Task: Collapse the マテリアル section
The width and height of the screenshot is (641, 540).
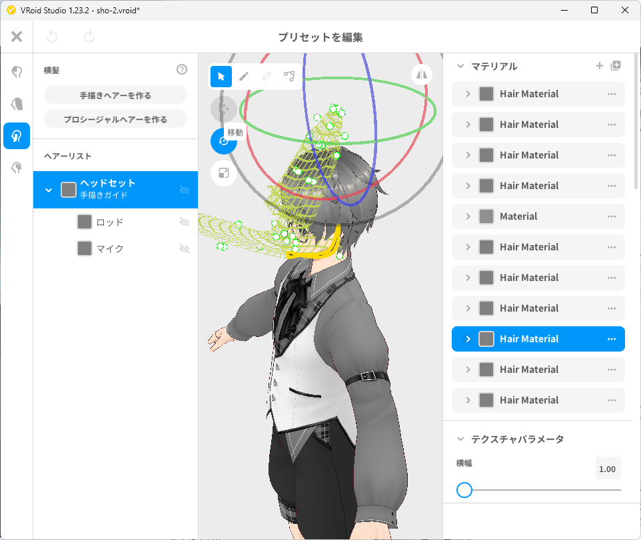Action: [x=460, y=66]
